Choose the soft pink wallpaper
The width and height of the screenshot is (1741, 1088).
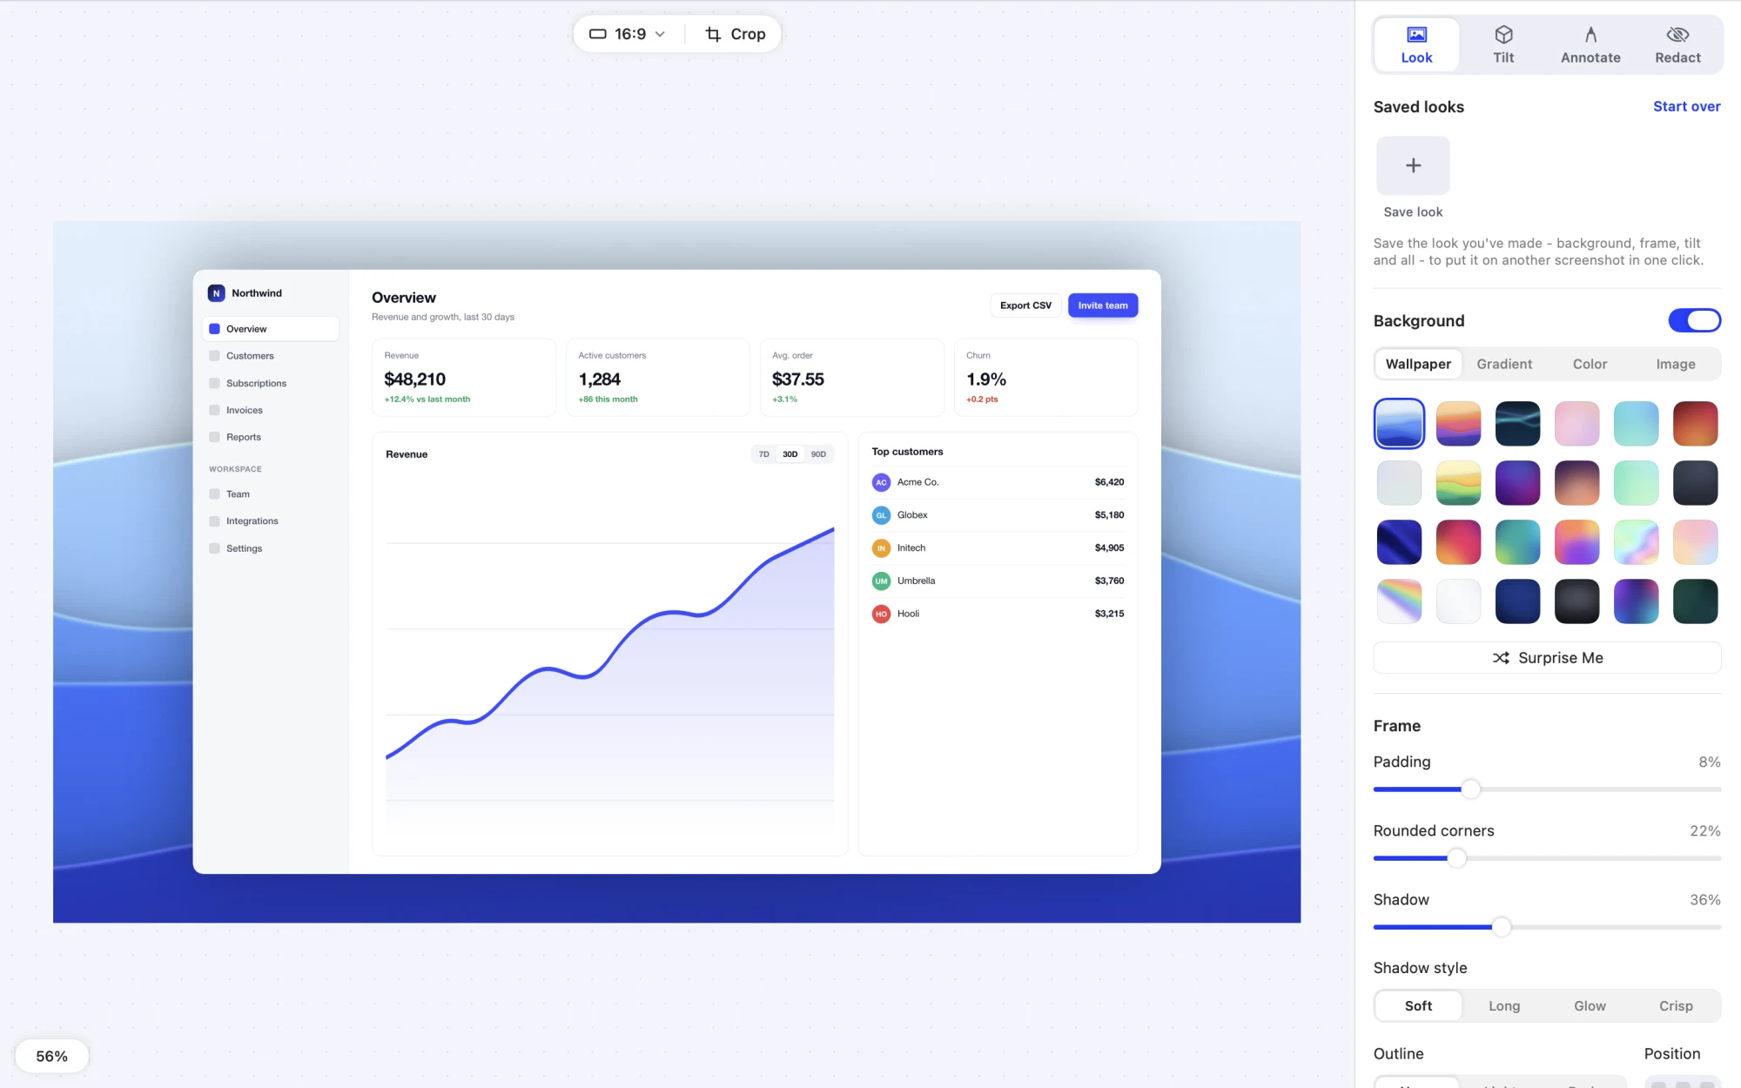pos(1576,424)
